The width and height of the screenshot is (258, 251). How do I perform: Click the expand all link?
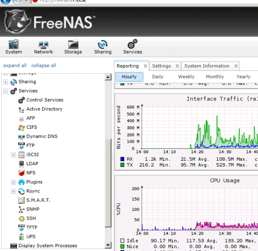[15, 66]
